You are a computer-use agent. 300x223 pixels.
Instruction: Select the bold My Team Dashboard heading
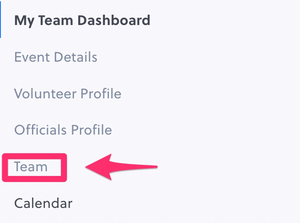[x=82, y=20]
